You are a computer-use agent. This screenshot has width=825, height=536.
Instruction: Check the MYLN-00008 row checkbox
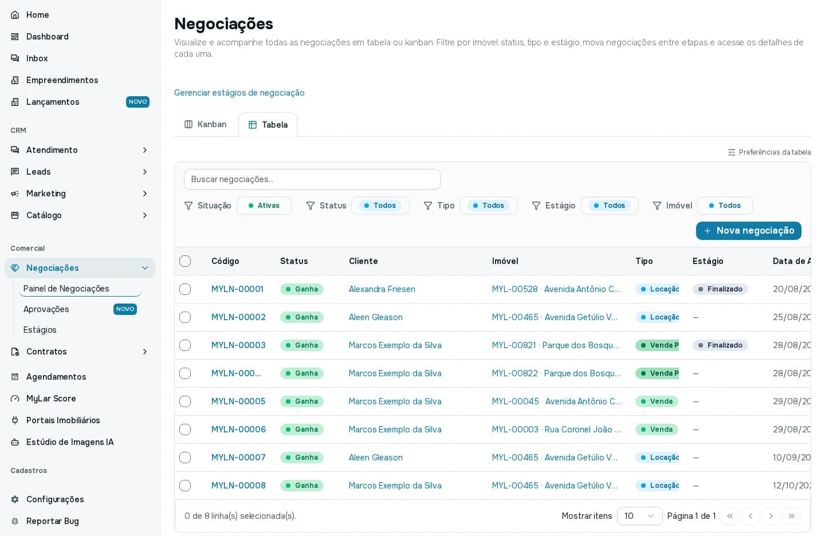pyautogui.click(x=185, y=486)
